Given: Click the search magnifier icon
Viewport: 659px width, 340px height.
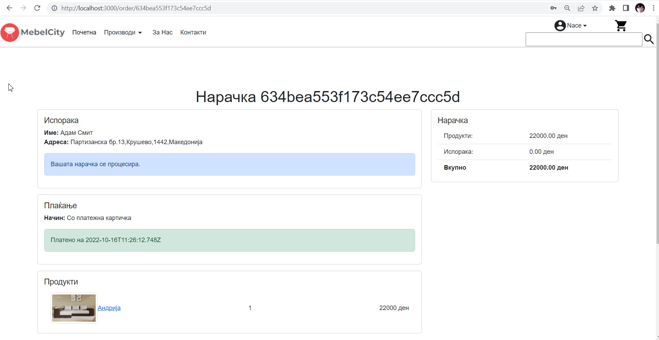Looking at the screenshot, I should coord(649,39).
